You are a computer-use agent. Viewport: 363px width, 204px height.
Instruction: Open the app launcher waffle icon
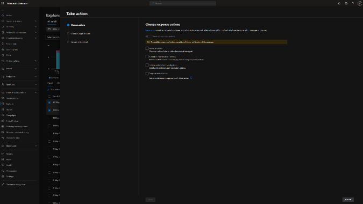pyautogui.click(x=3, y=3)
